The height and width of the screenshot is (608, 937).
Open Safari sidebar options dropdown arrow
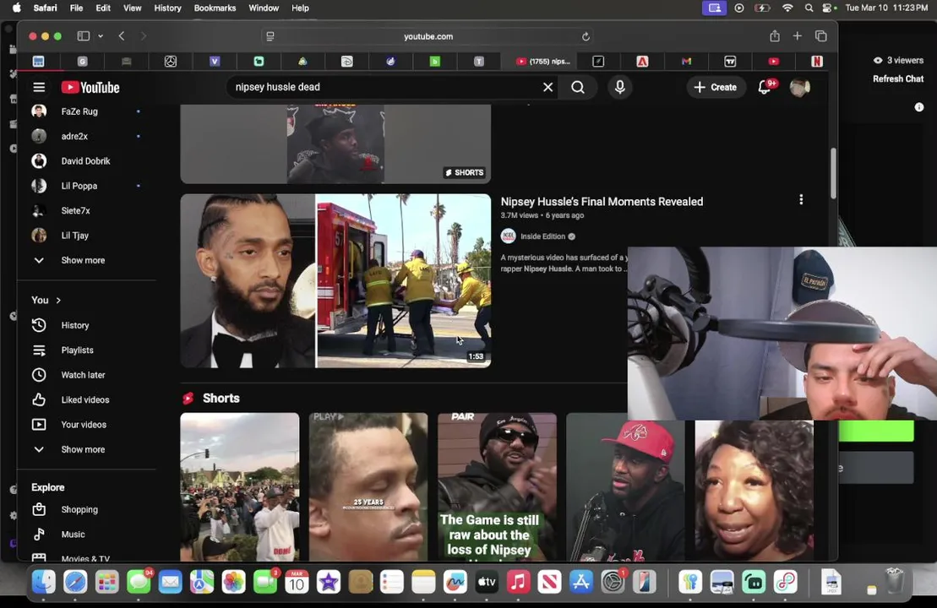[101, 35]
